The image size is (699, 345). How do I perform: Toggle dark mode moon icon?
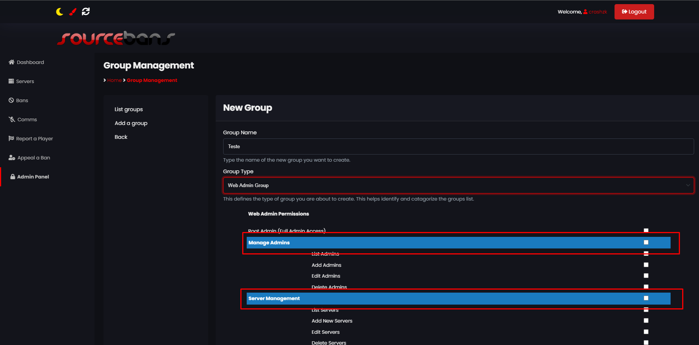(x=59, y=12)
